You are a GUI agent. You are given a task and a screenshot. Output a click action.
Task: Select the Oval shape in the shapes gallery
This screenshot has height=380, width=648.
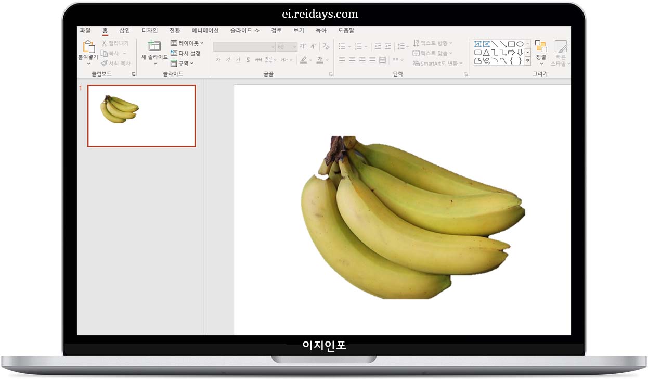(x=521, y=44)
